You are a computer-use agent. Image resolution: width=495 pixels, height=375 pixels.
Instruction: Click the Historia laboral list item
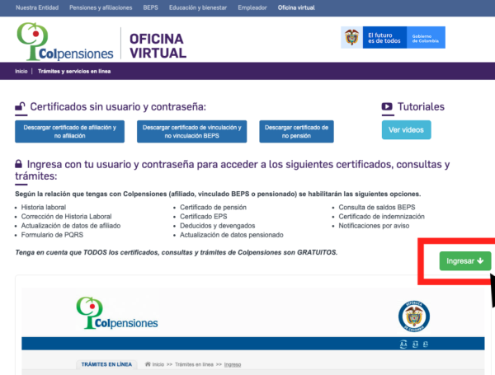(44, 207)
